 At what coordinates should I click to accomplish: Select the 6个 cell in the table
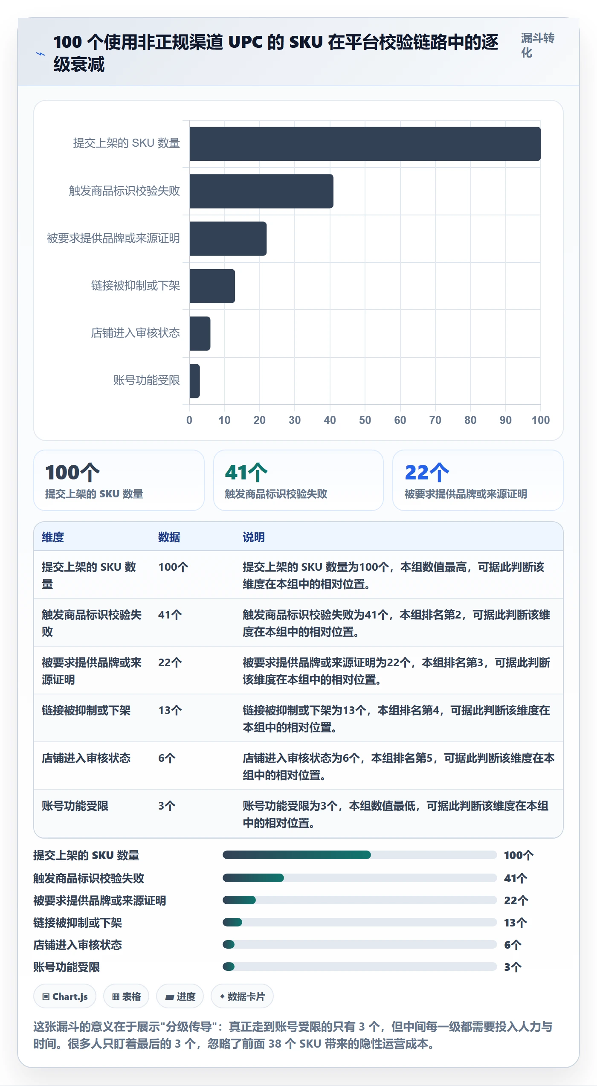(x=167, y=758)
